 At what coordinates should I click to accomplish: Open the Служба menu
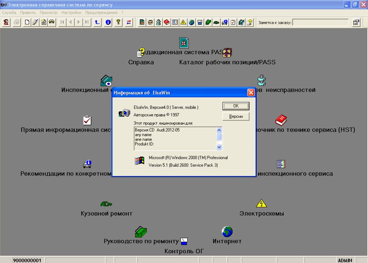(9, 12)
